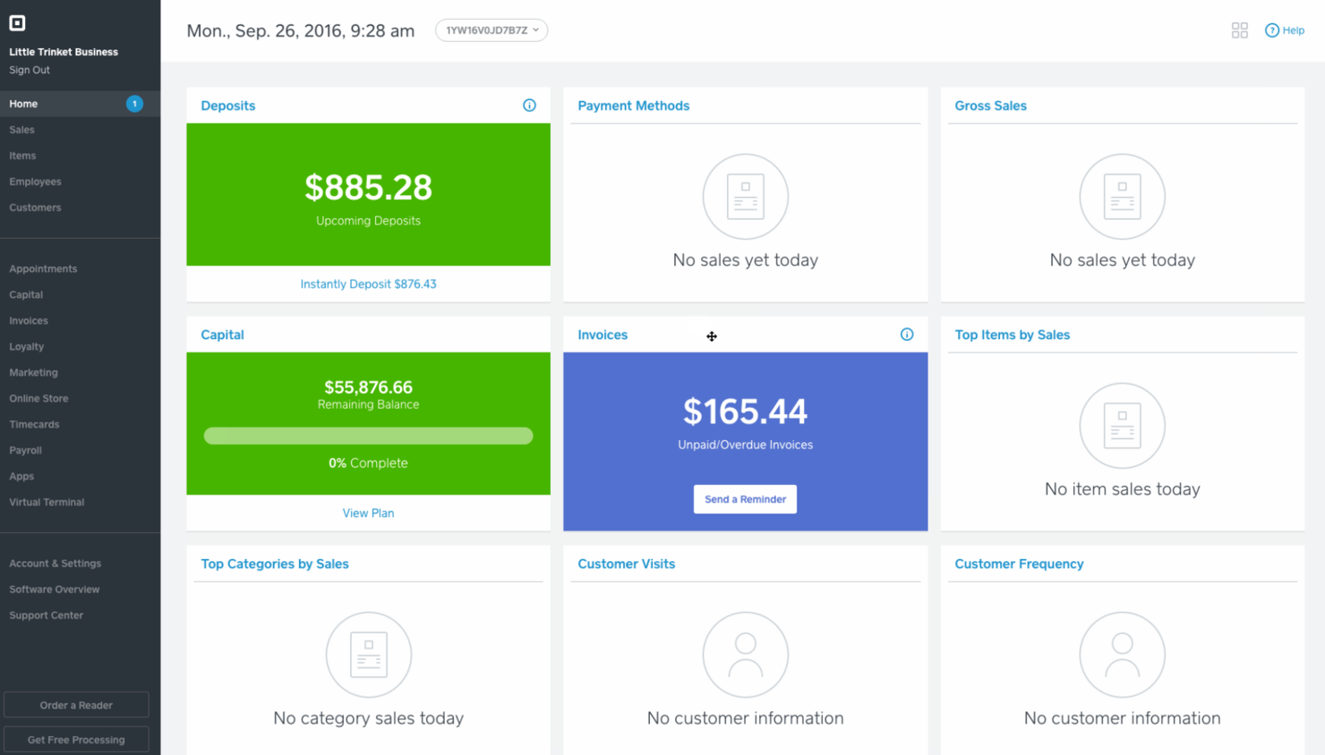1325x755 pixels.
Task: Click the Customer Frequency person icon
Action: [1122, 654]
